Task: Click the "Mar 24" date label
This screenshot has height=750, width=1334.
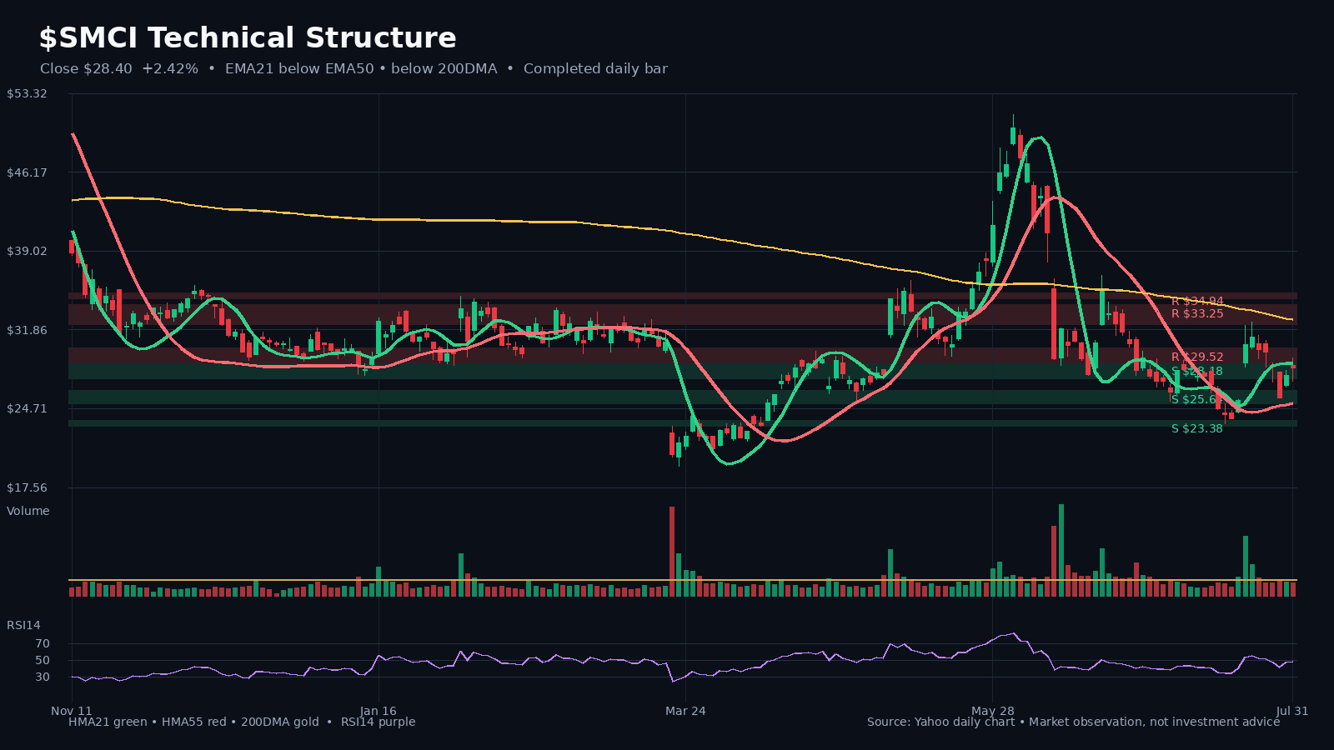Action: pyautogui.click(x=685, y=711)
